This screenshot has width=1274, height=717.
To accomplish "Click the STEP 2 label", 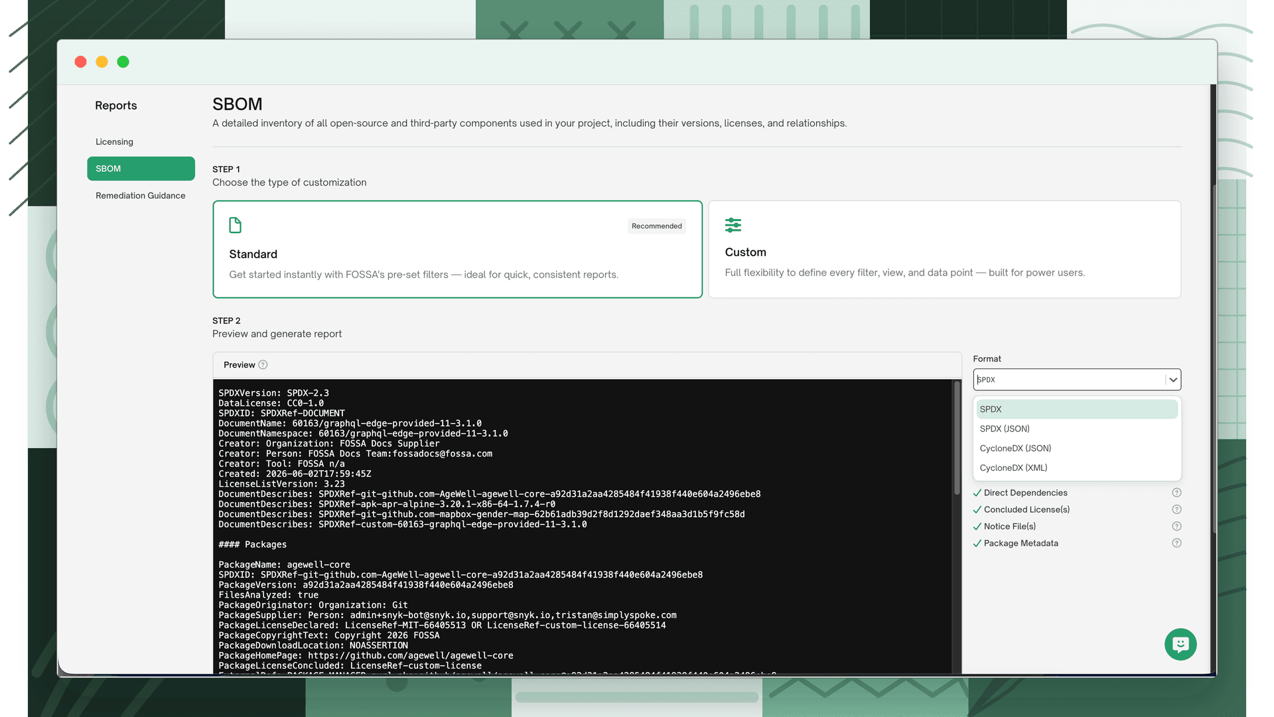I will 226,321.
